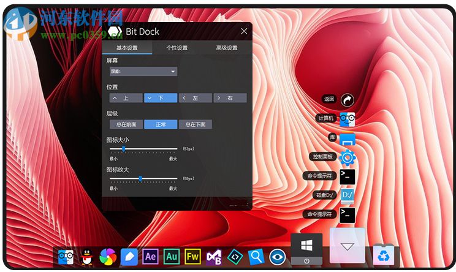Switch to the 高级设置 tab
This screenshot has height=272, width=456.
[227, 48]
